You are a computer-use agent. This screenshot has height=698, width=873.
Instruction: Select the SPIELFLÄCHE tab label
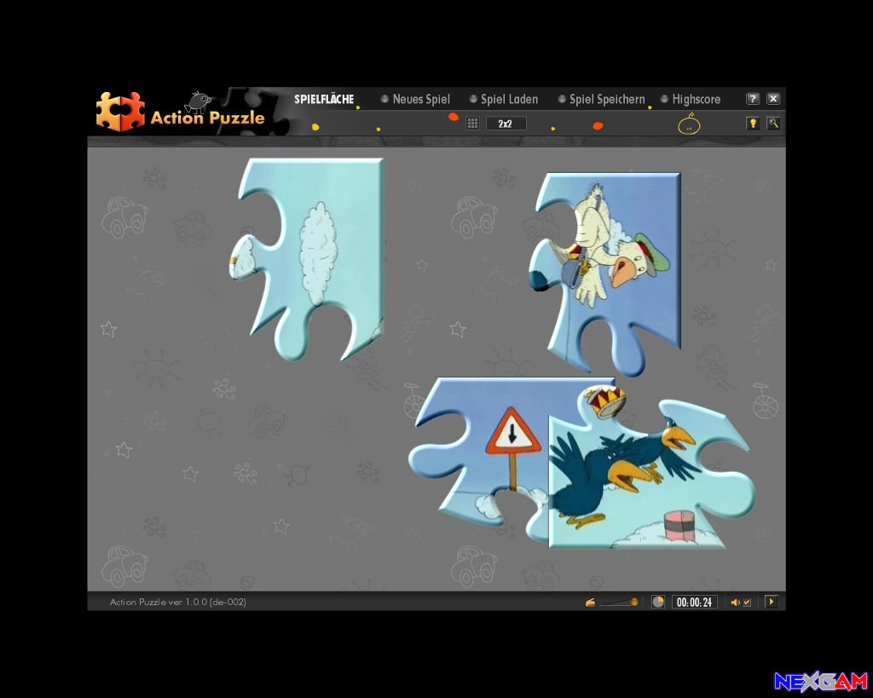324,99
